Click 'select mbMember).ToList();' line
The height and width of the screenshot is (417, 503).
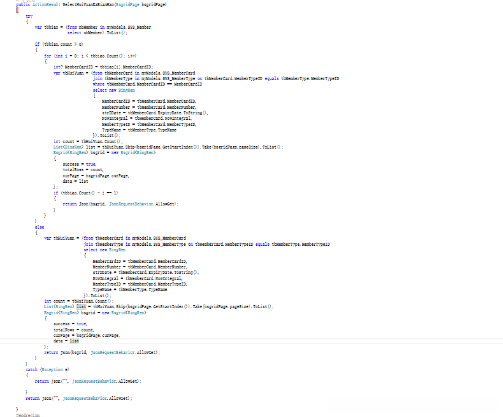click(97, 32)
